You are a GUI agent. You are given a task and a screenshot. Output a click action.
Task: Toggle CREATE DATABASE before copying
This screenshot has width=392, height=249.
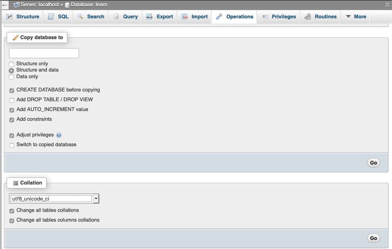pos(12,90)
